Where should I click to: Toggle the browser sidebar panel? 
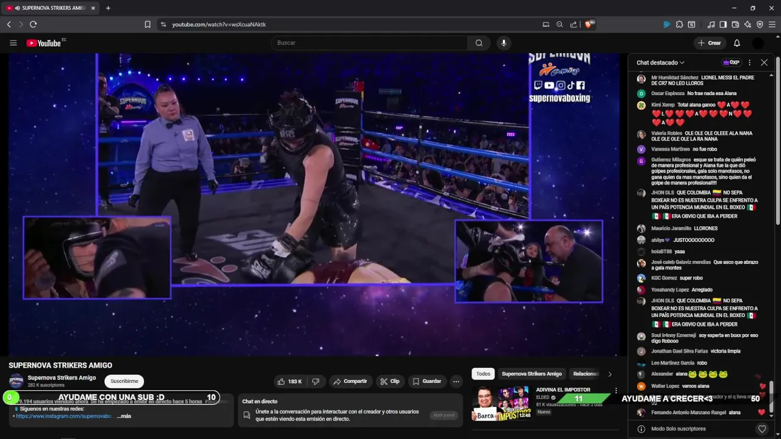pyautogui.click(x=723, y=24)
